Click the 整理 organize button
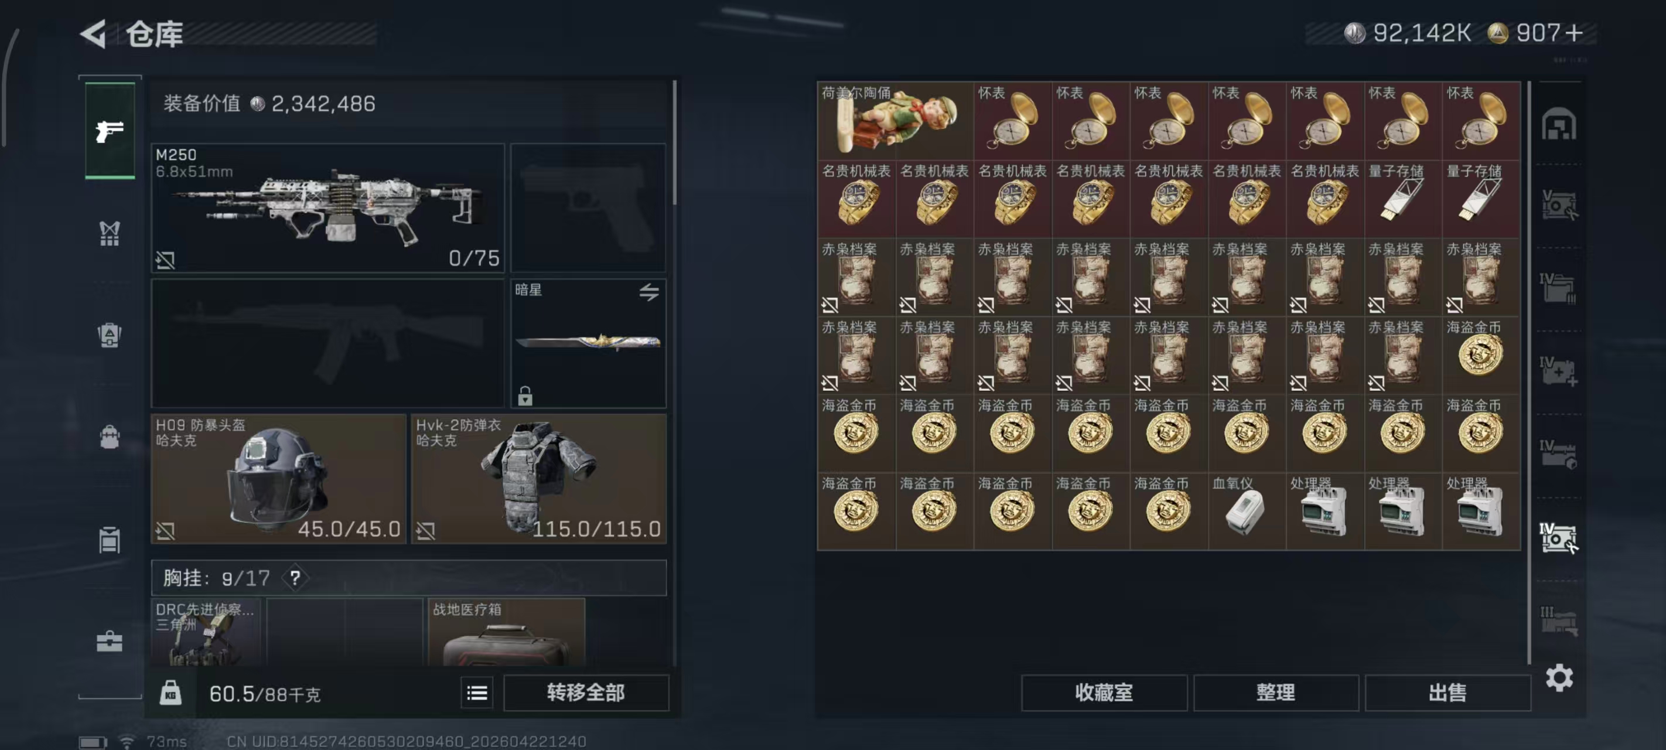 1275,693
